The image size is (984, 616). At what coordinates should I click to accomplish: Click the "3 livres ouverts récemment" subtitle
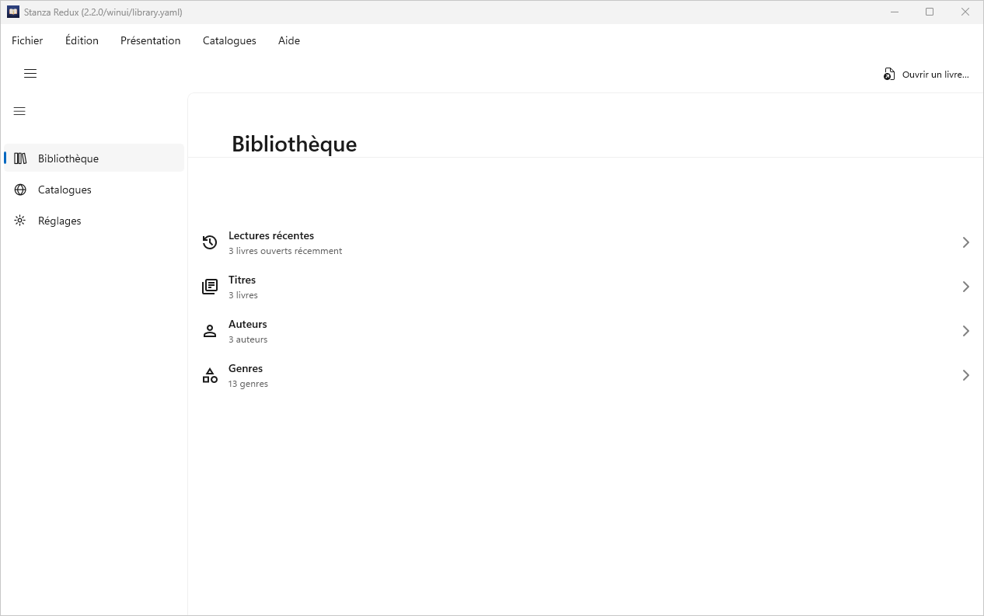point(285,251)
